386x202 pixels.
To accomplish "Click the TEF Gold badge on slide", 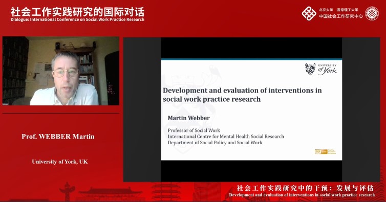I will [325, 151].
